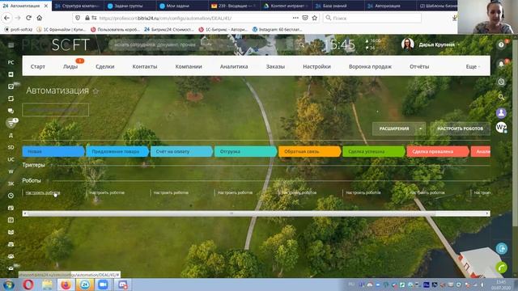Add the Автоматизация page to favorites with the star

(96, 91)
